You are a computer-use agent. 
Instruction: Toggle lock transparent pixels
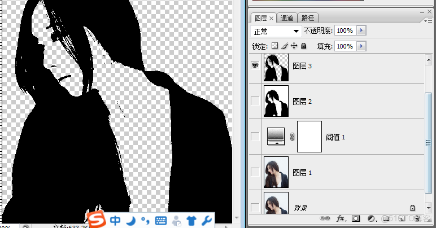pos(274,46)
